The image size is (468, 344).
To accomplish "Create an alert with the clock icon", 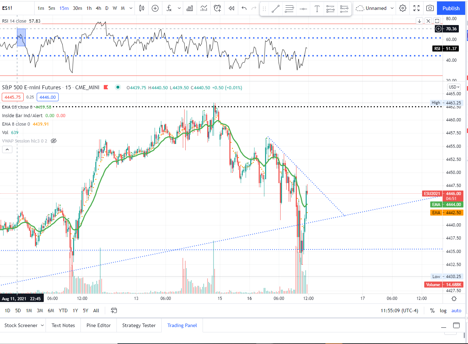I will coord(217,8).
